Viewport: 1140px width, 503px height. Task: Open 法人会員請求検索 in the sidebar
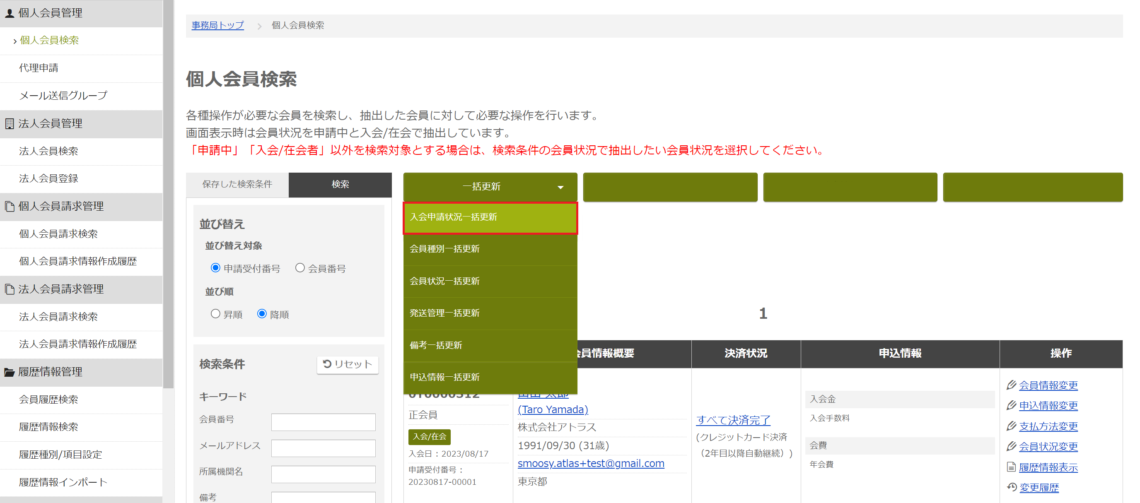coord(58,317)
